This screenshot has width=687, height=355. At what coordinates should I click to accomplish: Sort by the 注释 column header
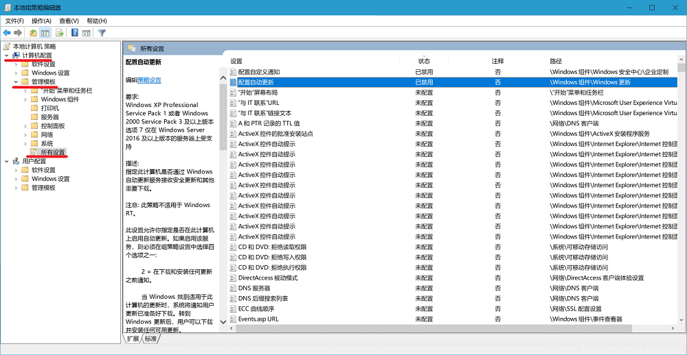[497, 61]
